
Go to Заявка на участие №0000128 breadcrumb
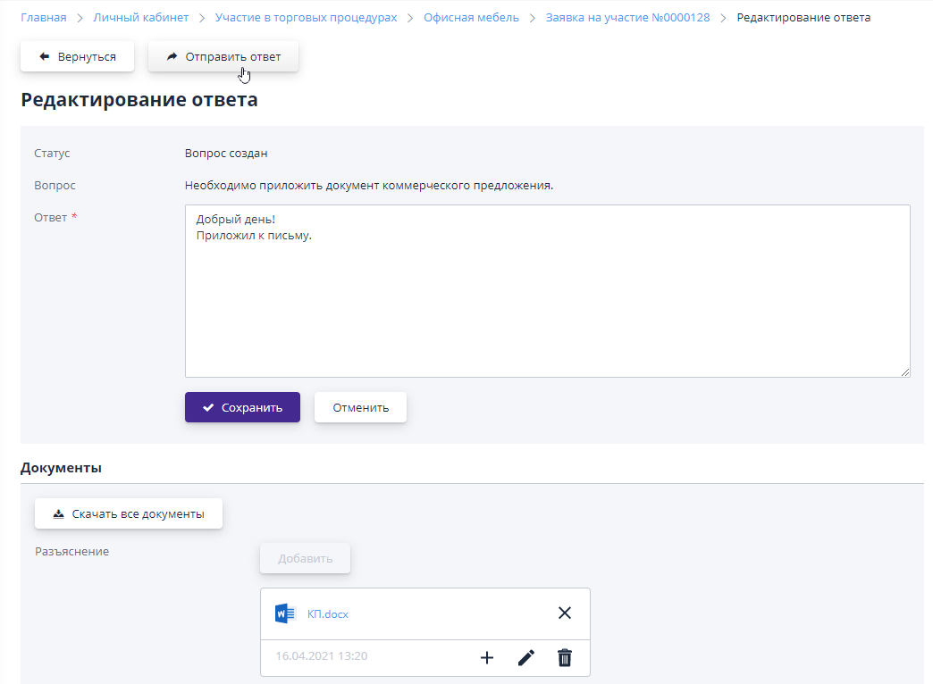tap(627, 17)
